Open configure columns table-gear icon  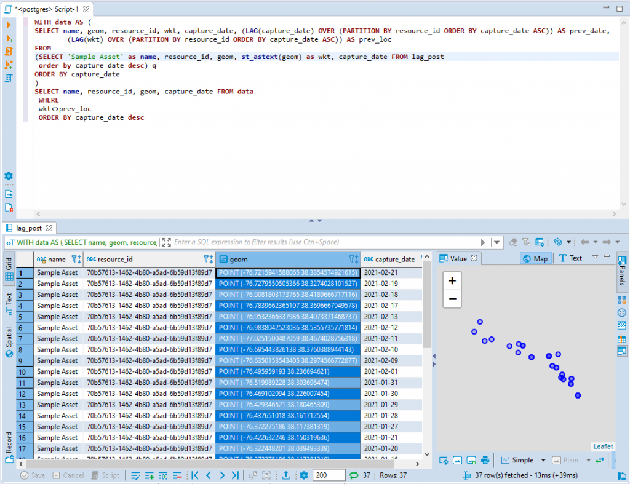[x=540, y=242]
